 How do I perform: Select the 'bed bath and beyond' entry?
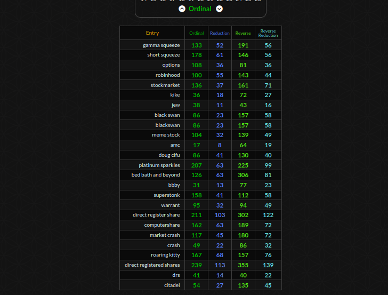156,175
